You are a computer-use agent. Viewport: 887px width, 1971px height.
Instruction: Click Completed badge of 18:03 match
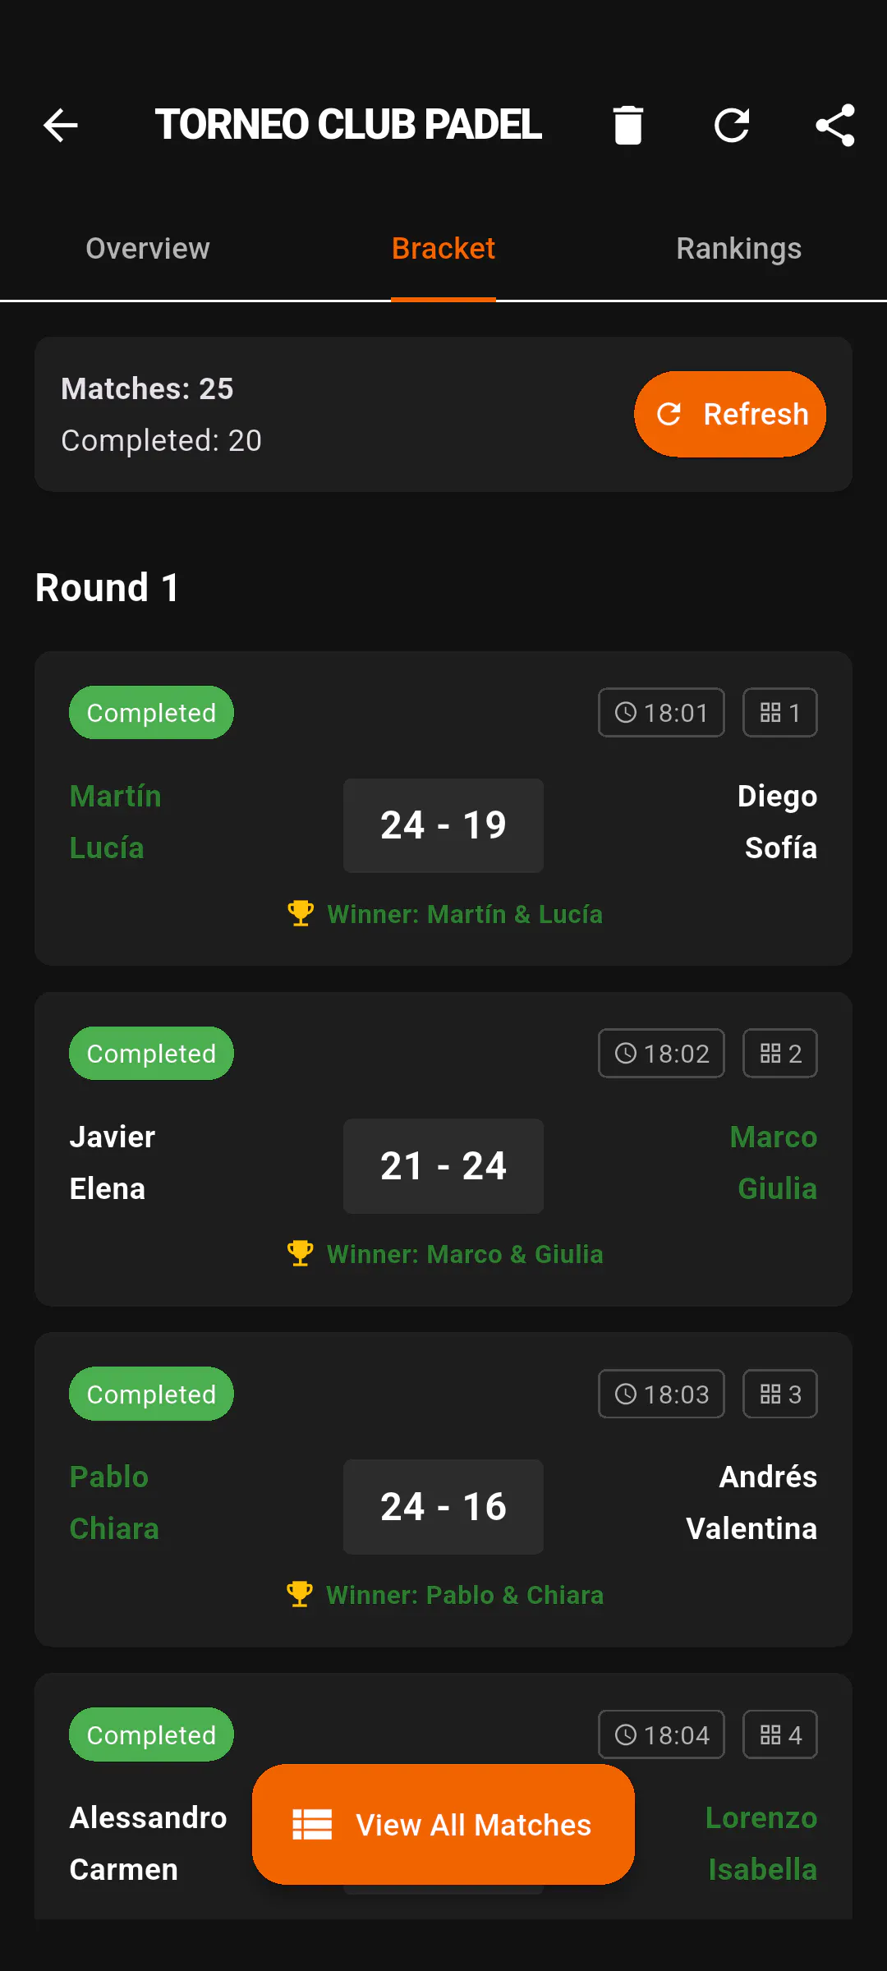(151, 1394)
